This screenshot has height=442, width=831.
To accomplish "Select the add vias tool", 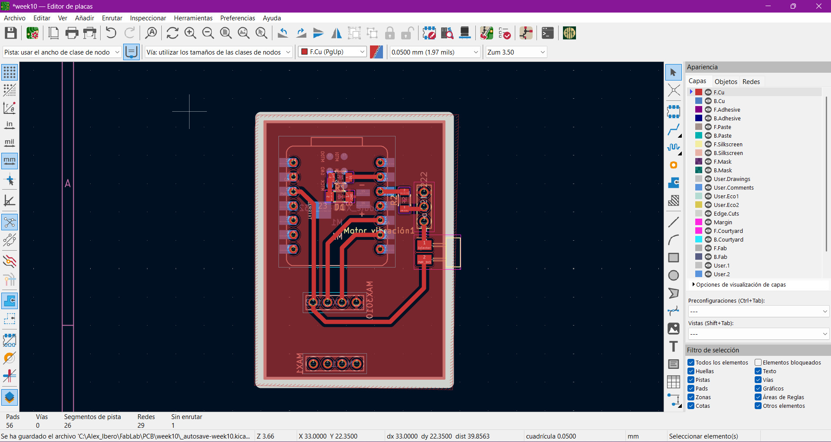I will pyautogui.click(x=673, y=165).
